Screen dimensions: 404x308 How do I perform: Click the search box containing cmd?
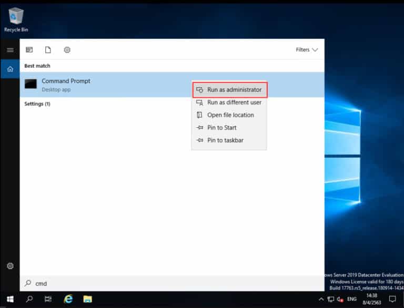pos(172,283)
